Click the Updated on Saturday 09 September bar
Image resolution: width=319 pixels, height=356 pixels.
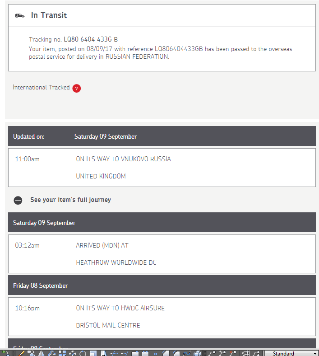click(x=162, y=136)
